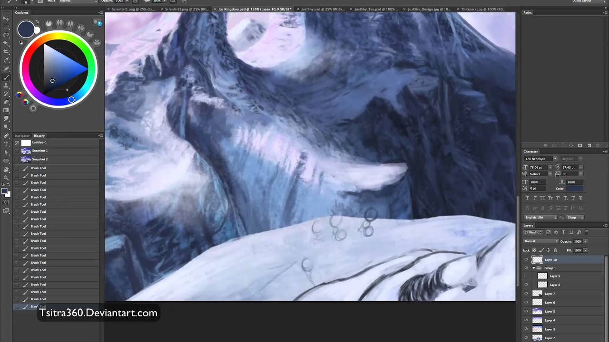Image resolution: width=609 pixels, height=342 pixels.
Task: Hide Group 1 visibility eye
Action: 526,268
